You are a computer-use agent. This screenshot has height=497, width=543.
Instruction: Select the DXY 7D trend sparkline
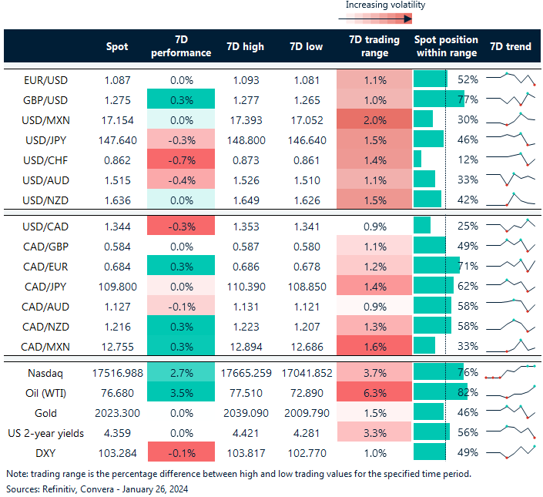tap(511, 452)
